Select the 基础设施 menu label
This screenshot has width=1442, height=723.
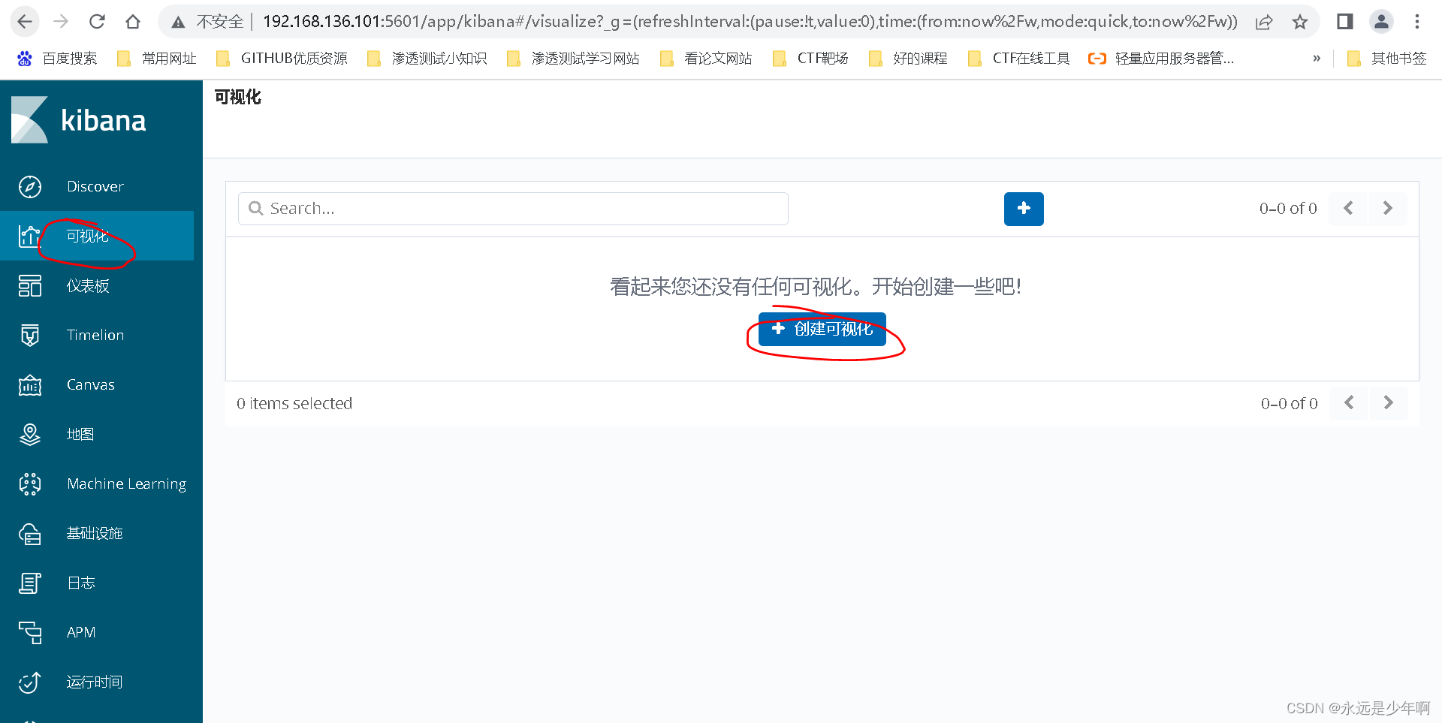coord(95,533)
